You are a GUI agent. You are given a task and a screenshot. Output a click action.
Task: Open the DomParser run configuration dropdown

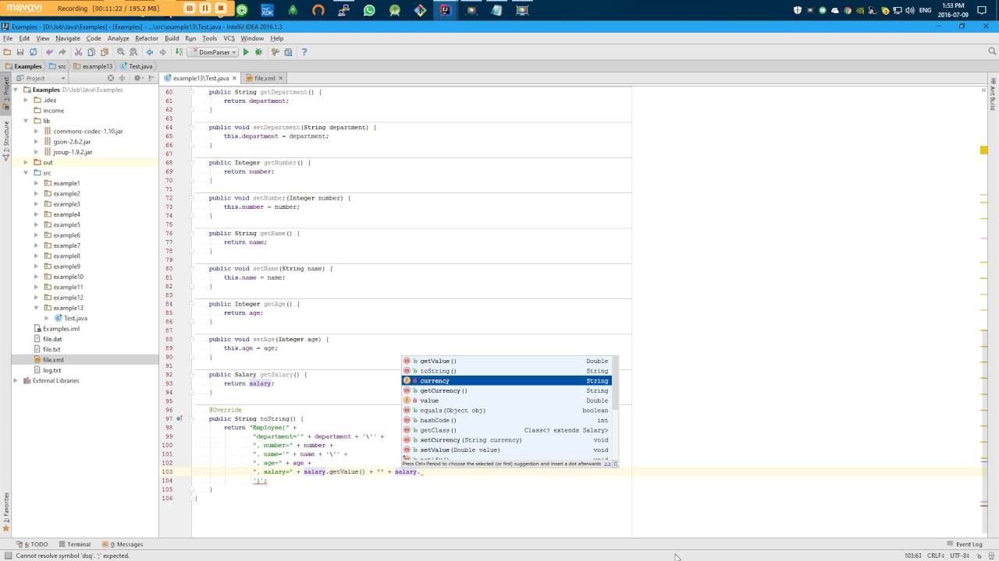pyautogui.click(x=212, y=52)
